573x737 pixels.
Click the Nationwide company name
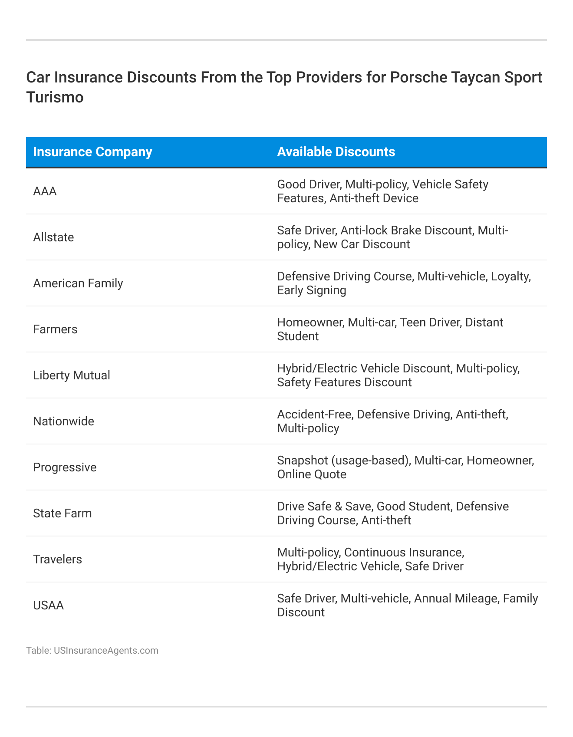pyautogui.click(x=64, y=421)
